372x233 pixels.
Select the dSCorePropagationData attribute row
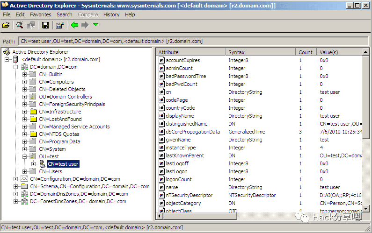pyautogui.click(x=259, y=132)
